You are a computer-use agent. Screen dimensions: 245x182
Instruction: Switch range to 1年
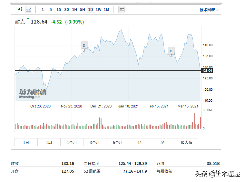tap(141, 142)
